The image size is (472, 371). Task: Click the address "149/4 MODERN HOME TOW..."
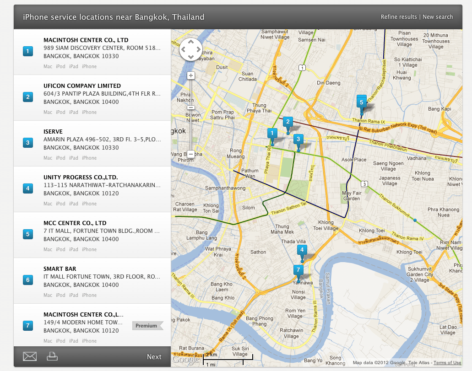(83, 322)
